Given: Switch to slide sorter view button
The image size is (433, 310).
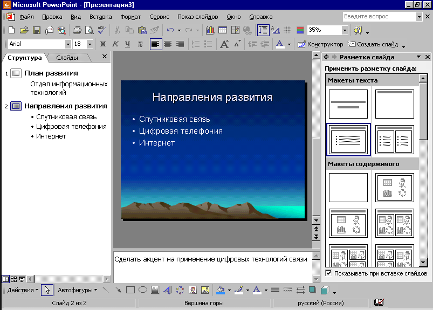Looking at the screenshot, I should (13, 279).
